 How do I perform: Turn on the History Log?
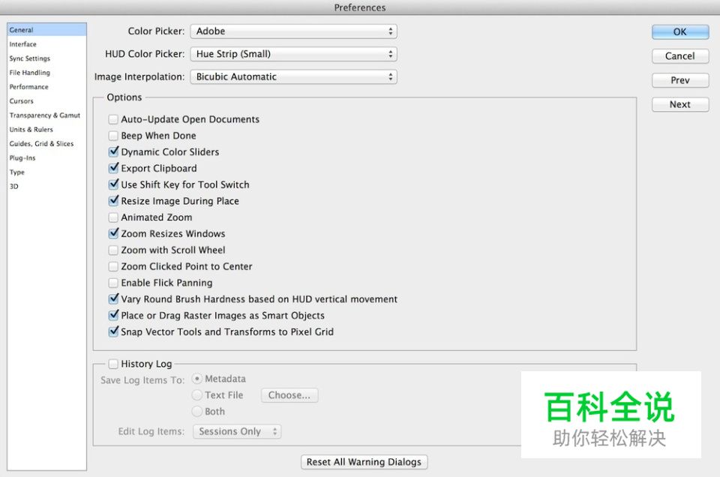click(113, 364)
